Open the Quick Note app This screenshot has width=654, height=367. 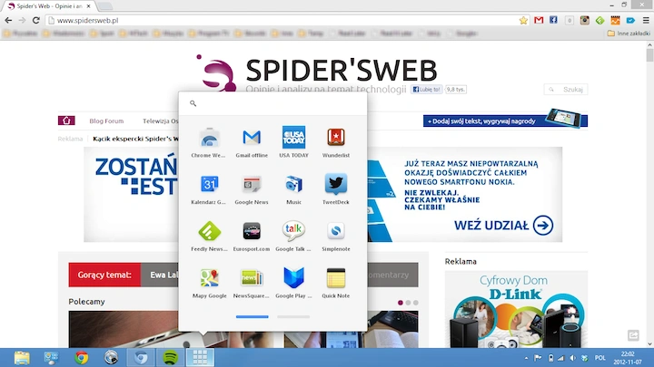click(x=336, y=283)
